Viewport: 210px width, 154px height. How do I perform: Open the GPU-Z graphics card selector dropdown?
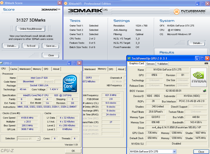174,151
